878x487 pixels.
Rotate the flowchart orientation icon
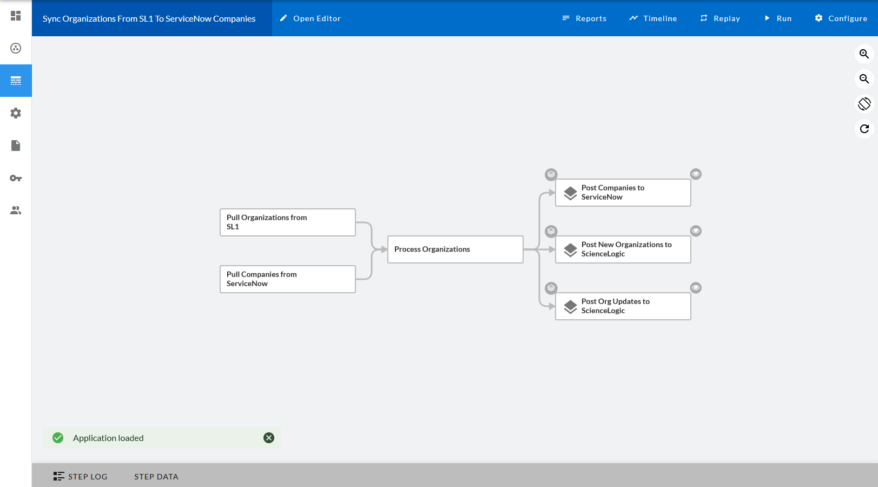[864, 103]
